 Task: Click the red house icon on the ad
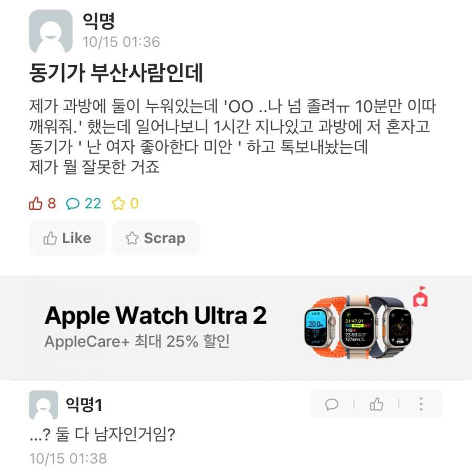421,297
